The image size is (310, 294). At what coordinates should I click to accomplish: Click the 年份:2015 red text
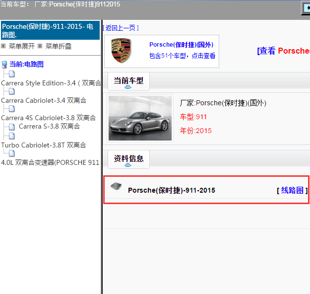tap(195, 131)
